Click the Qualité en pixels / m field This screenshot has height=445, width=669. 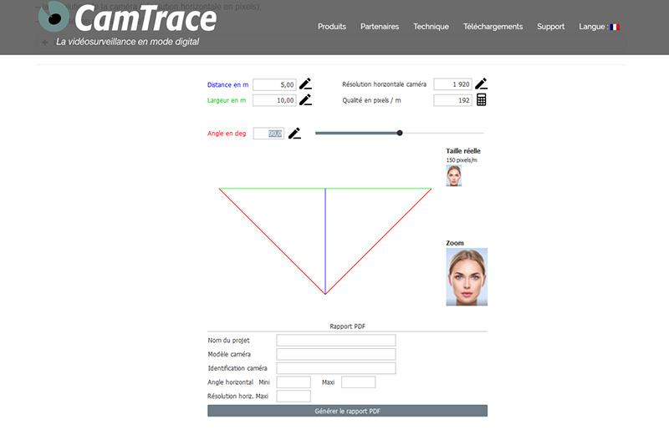pos(452,100)
